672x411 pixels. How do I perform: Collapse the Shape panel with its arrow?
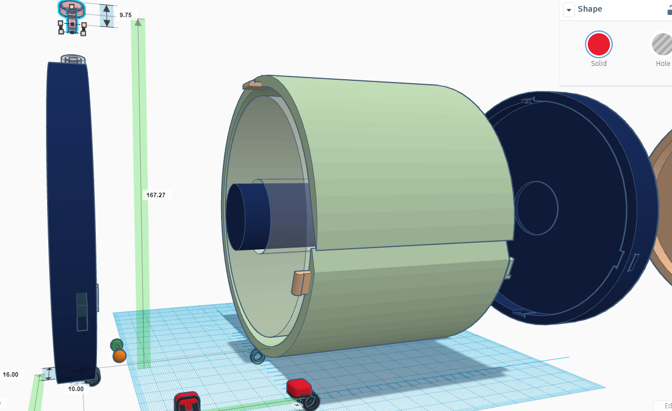[568, 9]
